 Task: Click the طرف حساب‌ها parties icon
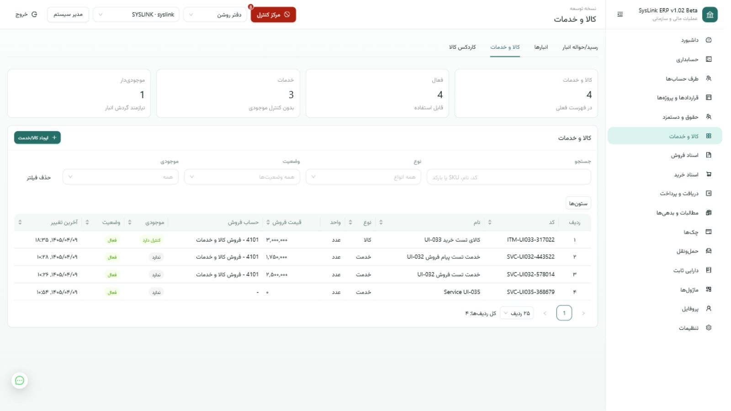click(x=709, y=79)
